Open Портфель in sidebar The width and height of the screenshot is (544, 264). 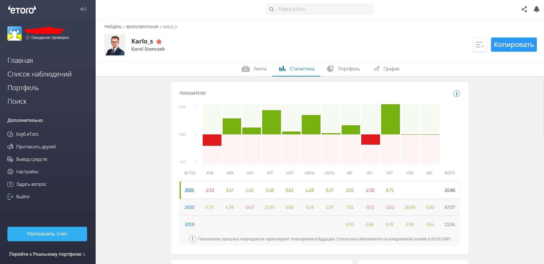(x=23, y=88)
